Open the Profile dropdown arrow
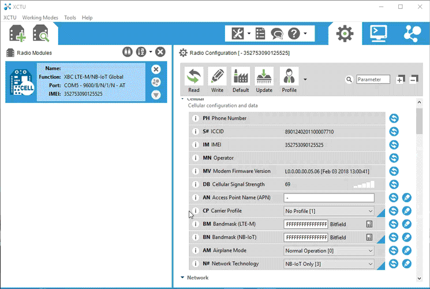 tap(305, 80)
